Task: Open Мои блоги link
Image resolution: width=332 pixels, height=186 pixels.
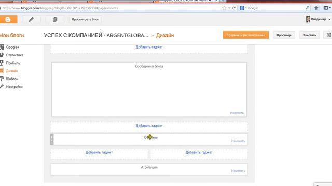Action: tap(12, 35)
